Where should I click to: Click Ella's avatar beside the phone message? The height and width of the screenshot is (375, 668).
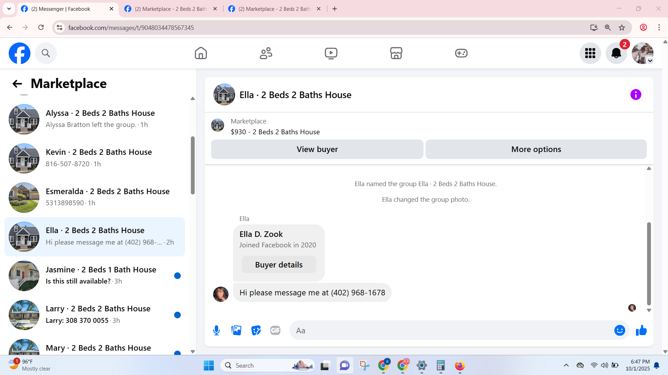[x=221, y=294]
